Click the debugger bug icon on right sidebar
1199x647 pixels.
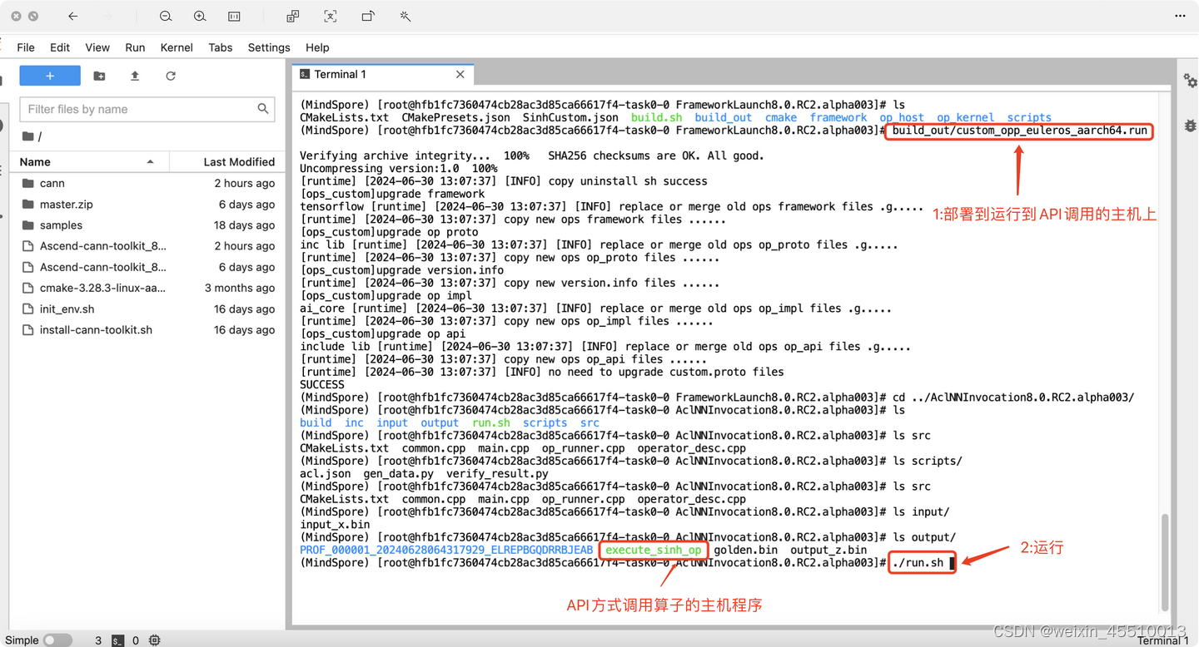(1190, 126)
